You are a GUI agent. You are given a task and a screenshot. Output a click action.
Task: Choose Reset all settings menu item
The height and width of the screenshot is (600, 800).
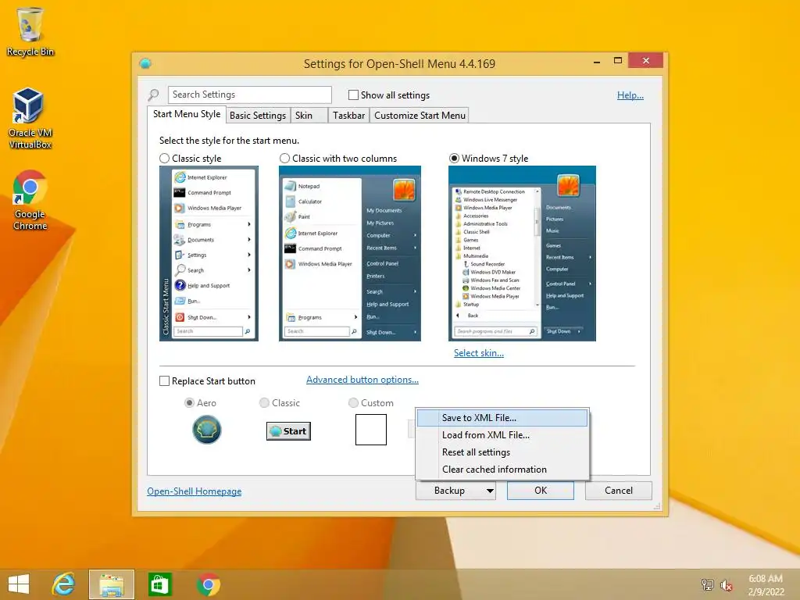pyautogui.click(x=502, y=452)
